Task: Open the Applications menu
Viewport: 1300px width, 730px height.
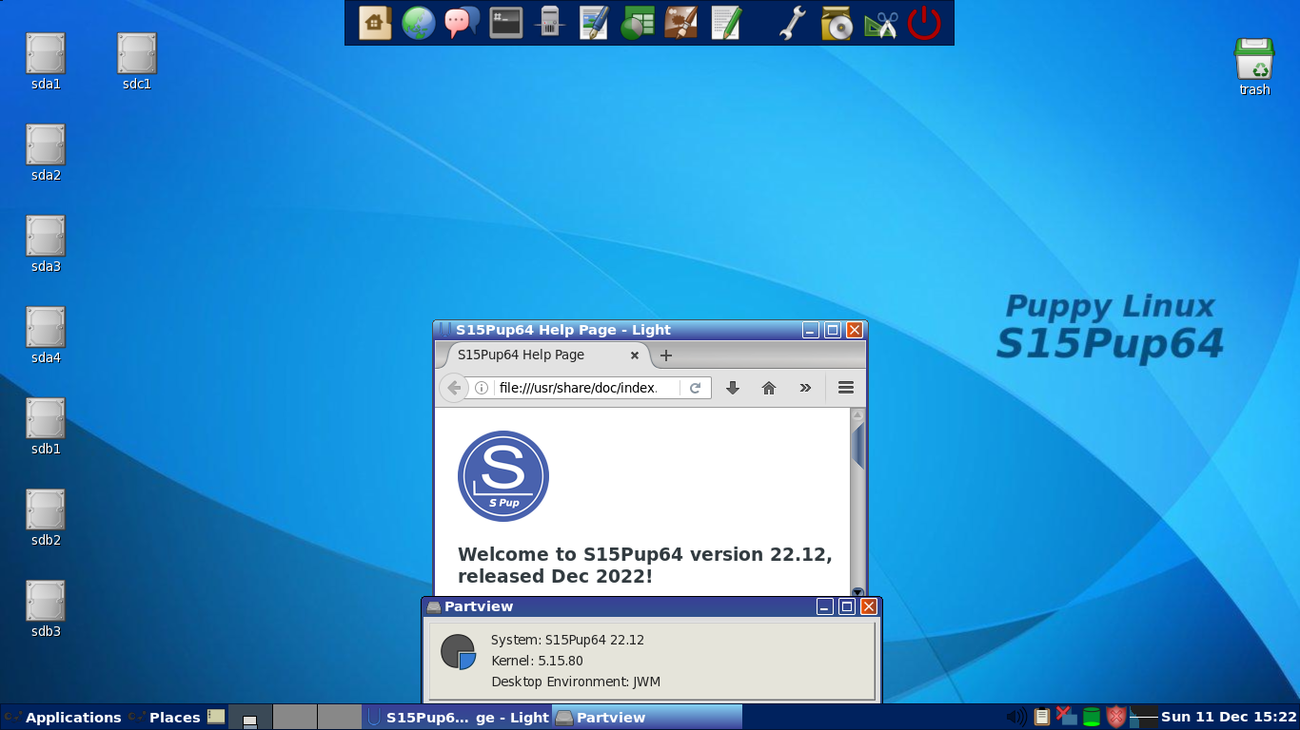Action: coord(63,718)
